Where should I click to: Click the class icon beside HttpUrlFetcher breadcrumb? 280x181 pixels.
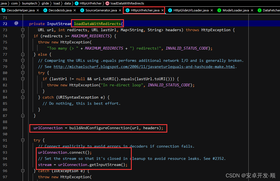pyautogui.click(x=77, y=3)
